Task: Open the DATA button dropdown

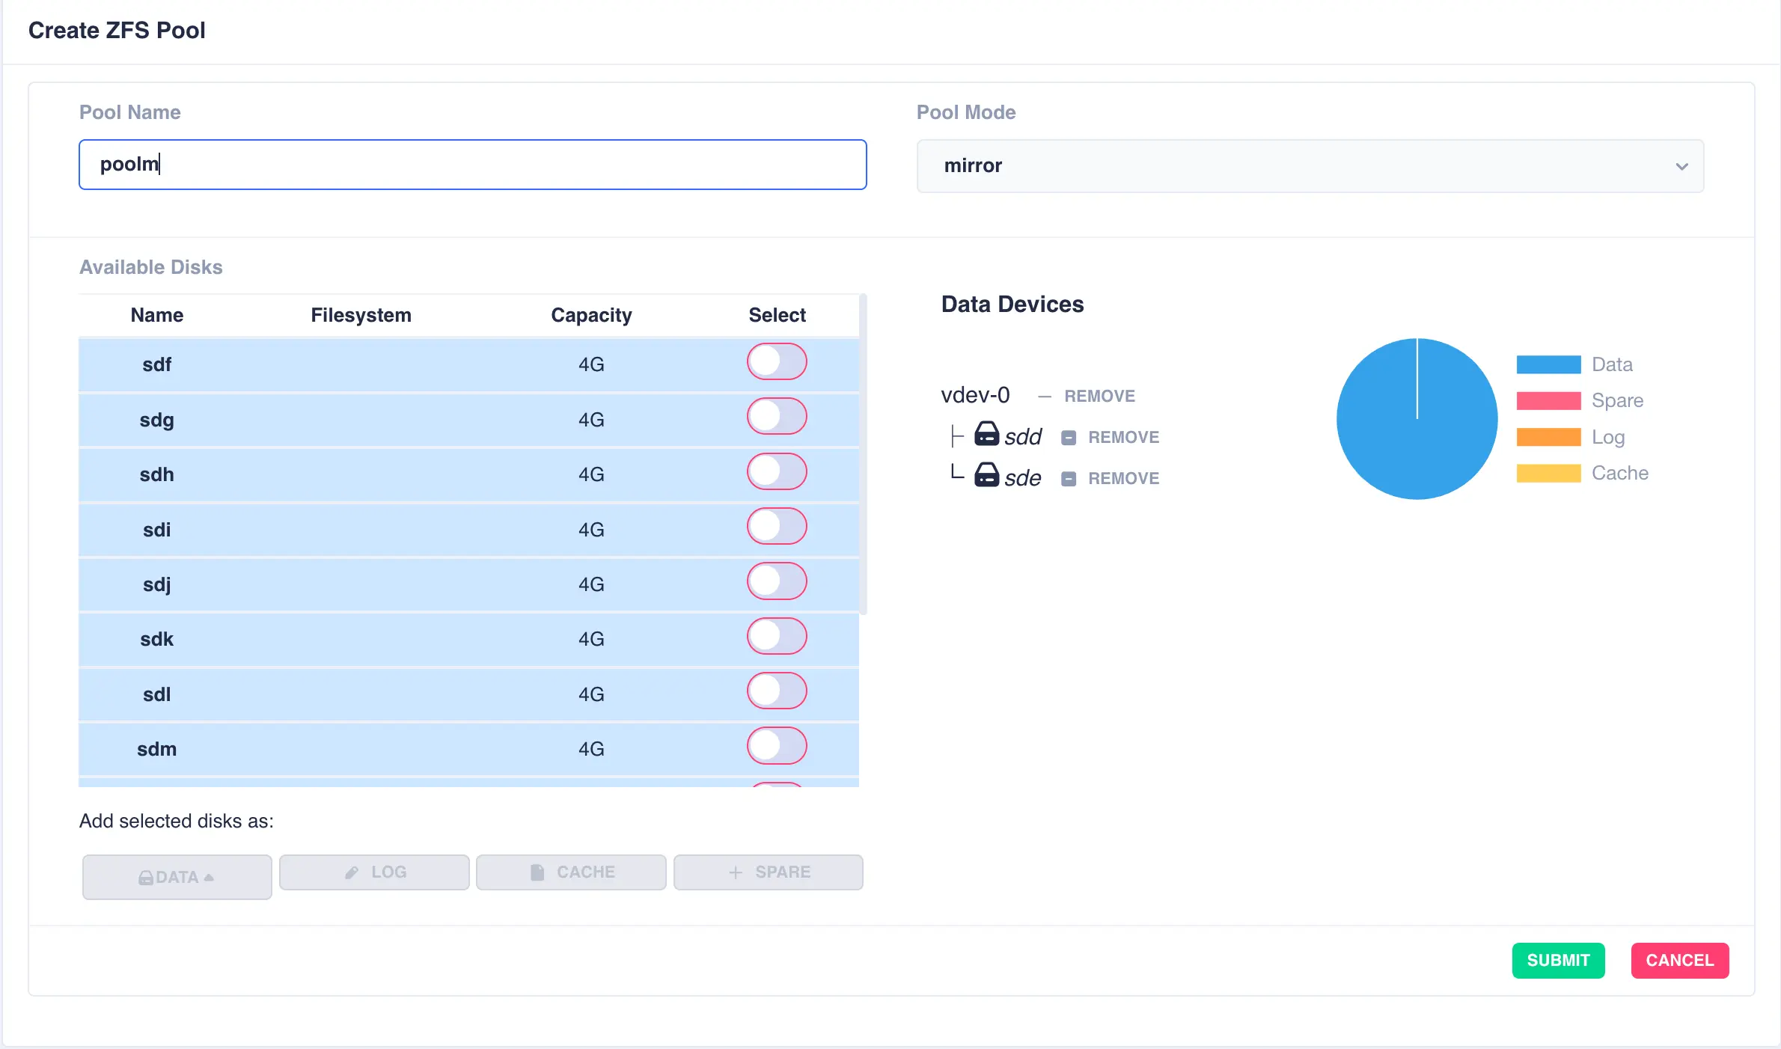Action: tap(177, 877)
